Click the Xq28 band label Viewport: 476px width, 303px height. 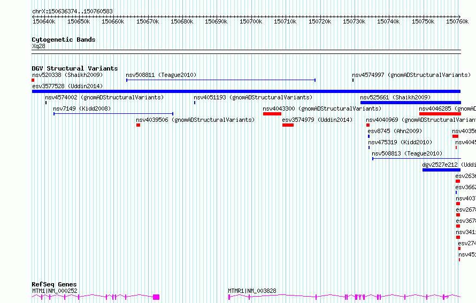39,46
